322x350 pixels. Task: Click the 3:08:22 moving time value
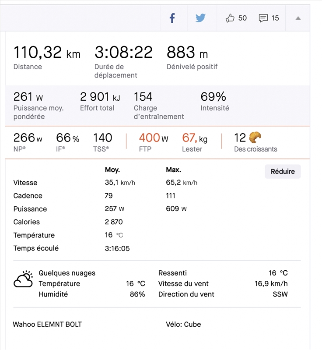coord(123,53)
